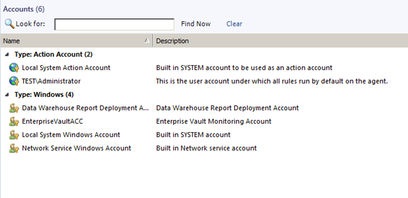Select Network Service Windows Account name
The width and height of the screenshot is (408, 198).
77,148
